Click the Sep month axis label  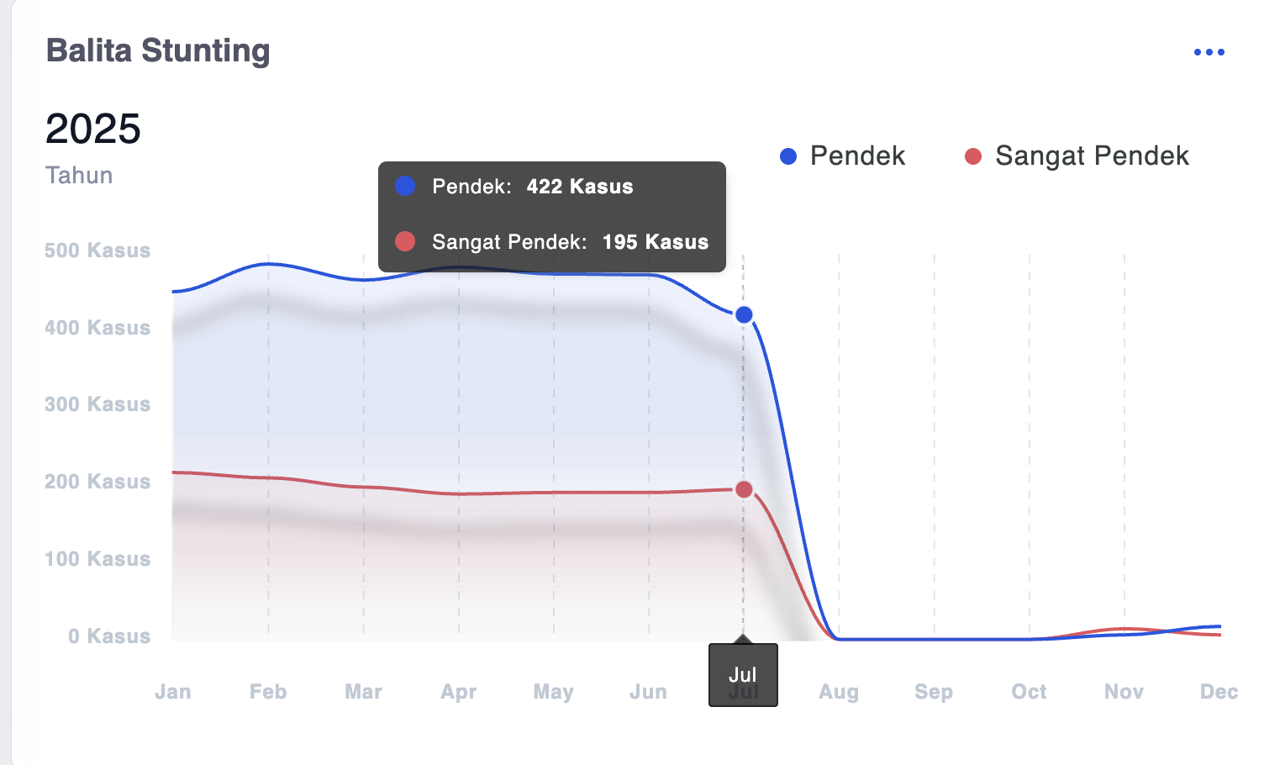[934, 692]
